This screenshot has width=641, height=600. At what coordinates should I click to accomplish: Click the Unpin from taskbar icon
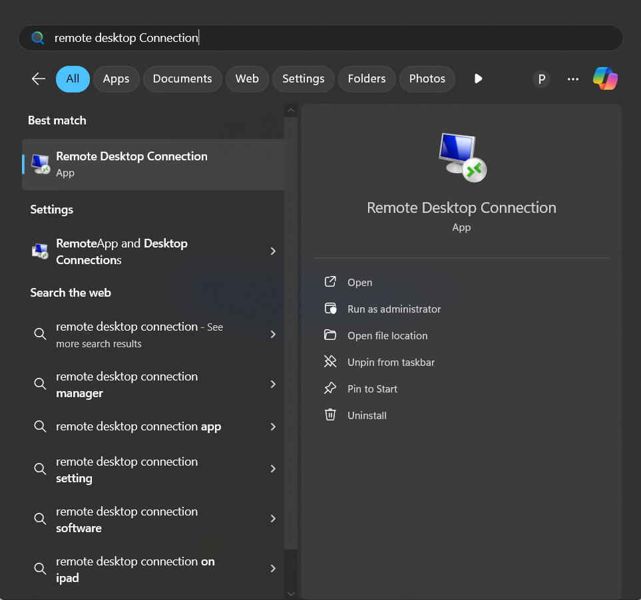click(330, 362)
